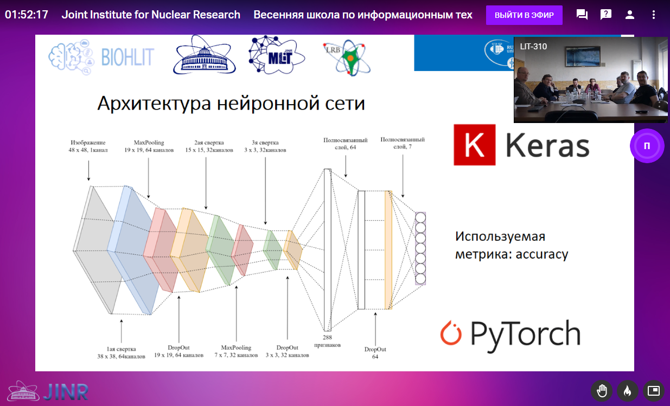Viewport: 670px width, 406px height.
Task: Select the LIT-310 video thumbnail
Action: click(590, 80)
